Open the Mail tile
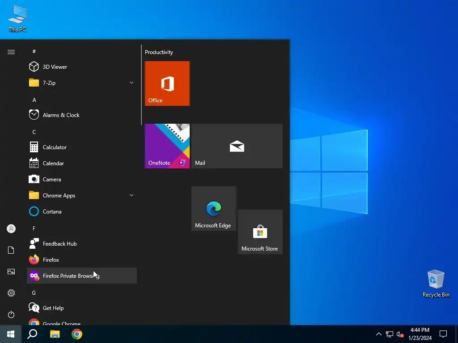 pos(237,146)
